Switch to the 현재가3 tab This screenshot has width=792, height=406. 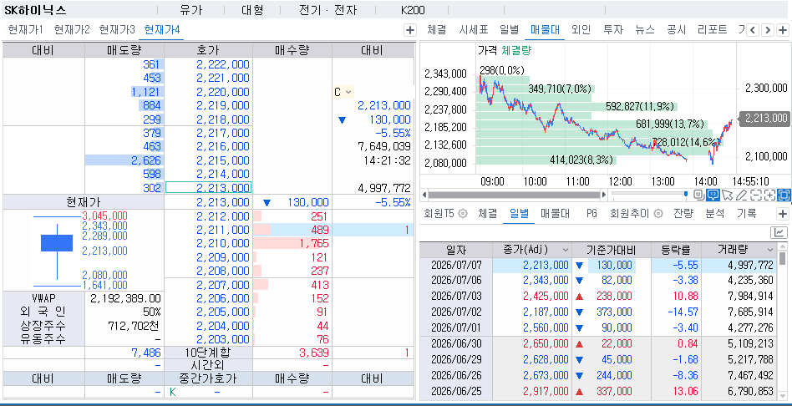point(117,30)
